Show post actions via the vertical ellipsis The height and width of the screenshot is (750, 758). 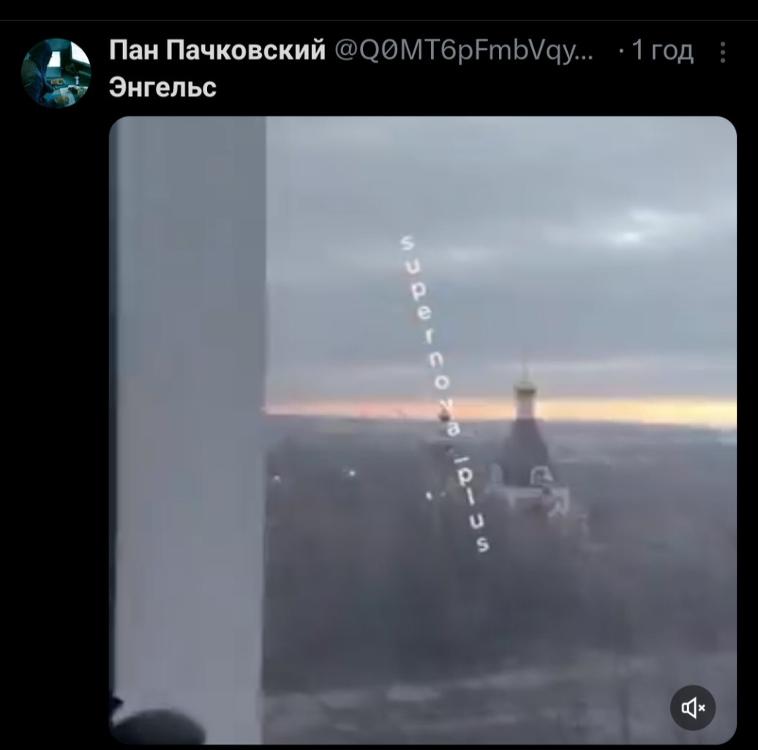(x=723, y=52)
